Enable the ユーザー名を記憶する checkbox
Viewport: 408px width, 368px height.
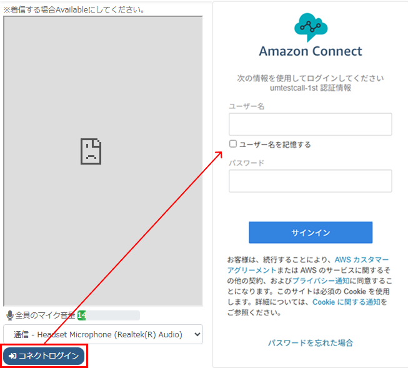(233, 144)
